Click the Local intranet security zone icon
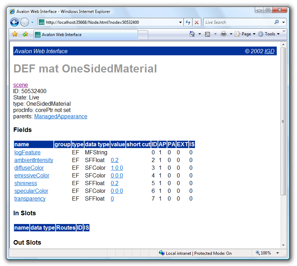This screenshot has width=297, height=266. pos(161,253)
